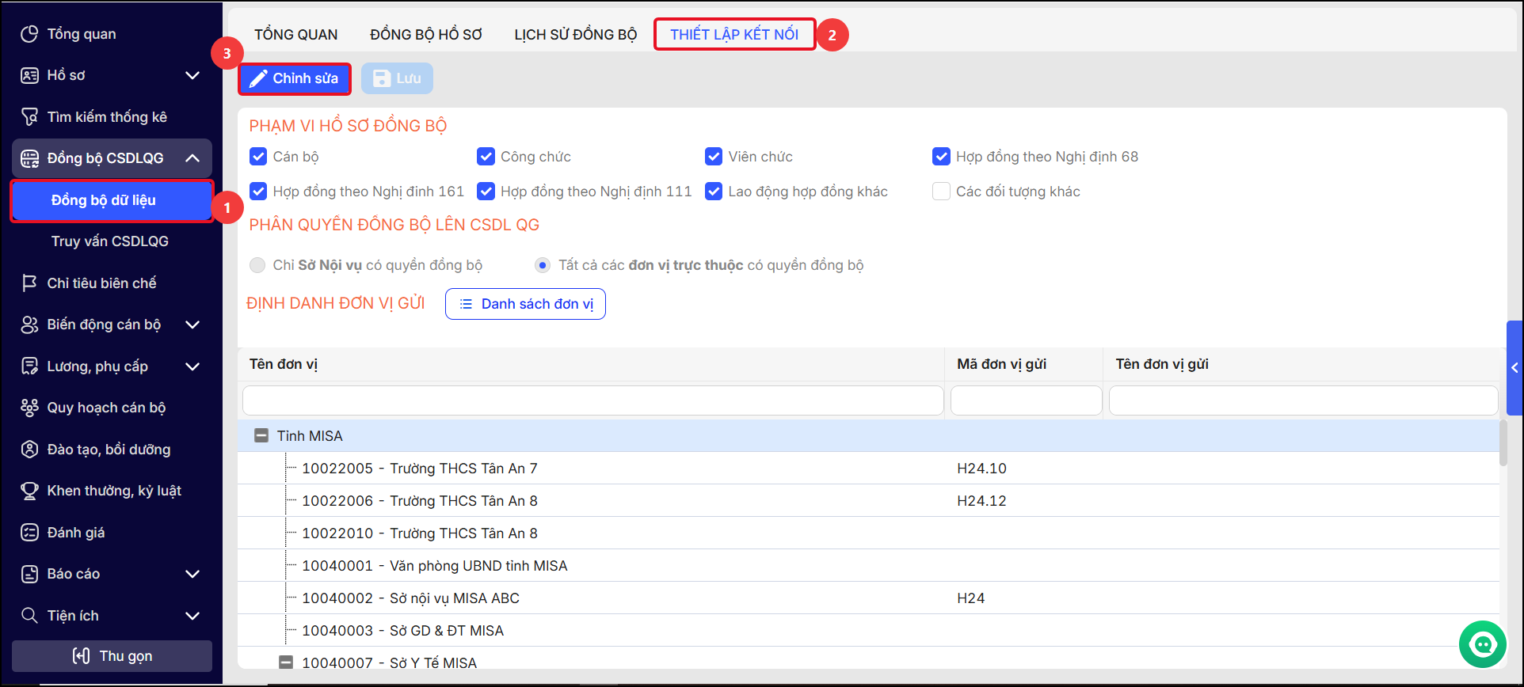This screenshot has height=687, width=1524.
Task: Click the H24 cell of Sở nội vụ
Action: tap(970, 598)
